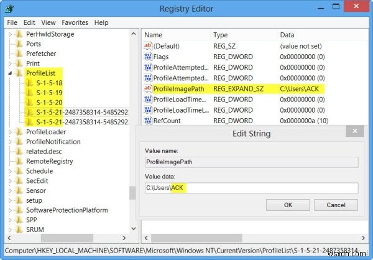Image resolution: width=373 pixels, height=260 pixels.
Task: Expand the SecEdit key
Action: pos(10,181)
